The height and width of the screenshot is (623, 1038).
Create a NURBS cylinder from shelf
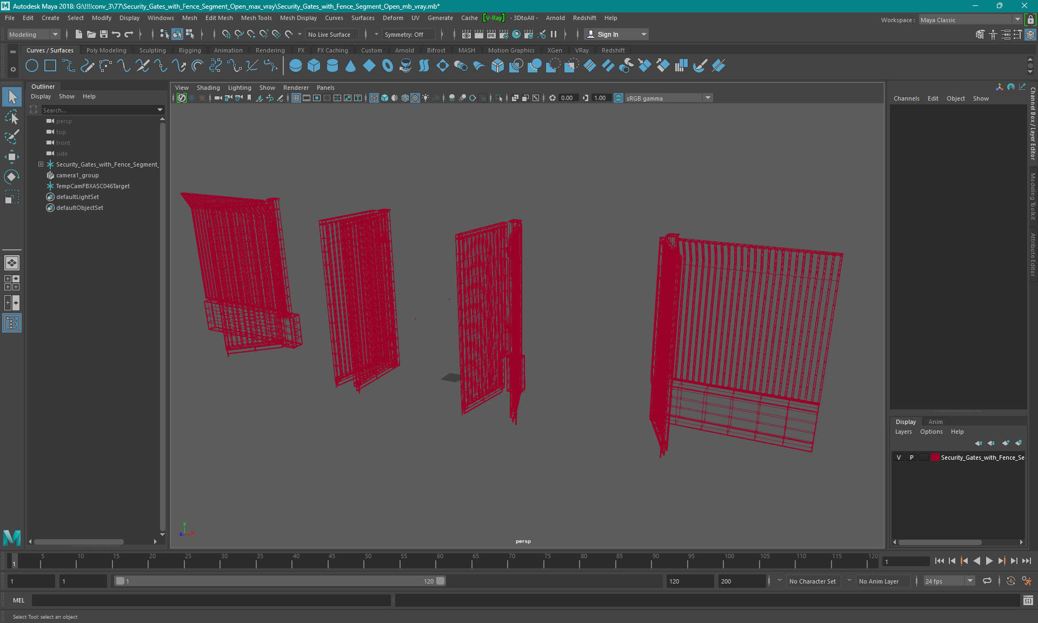(332, 66)
